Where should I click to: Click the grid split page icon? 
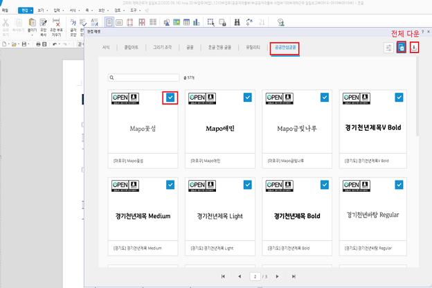tap(153, 22)
